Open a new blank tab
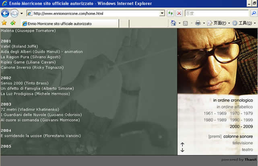Viewport: 258px width, 166px height. [124, 24]
